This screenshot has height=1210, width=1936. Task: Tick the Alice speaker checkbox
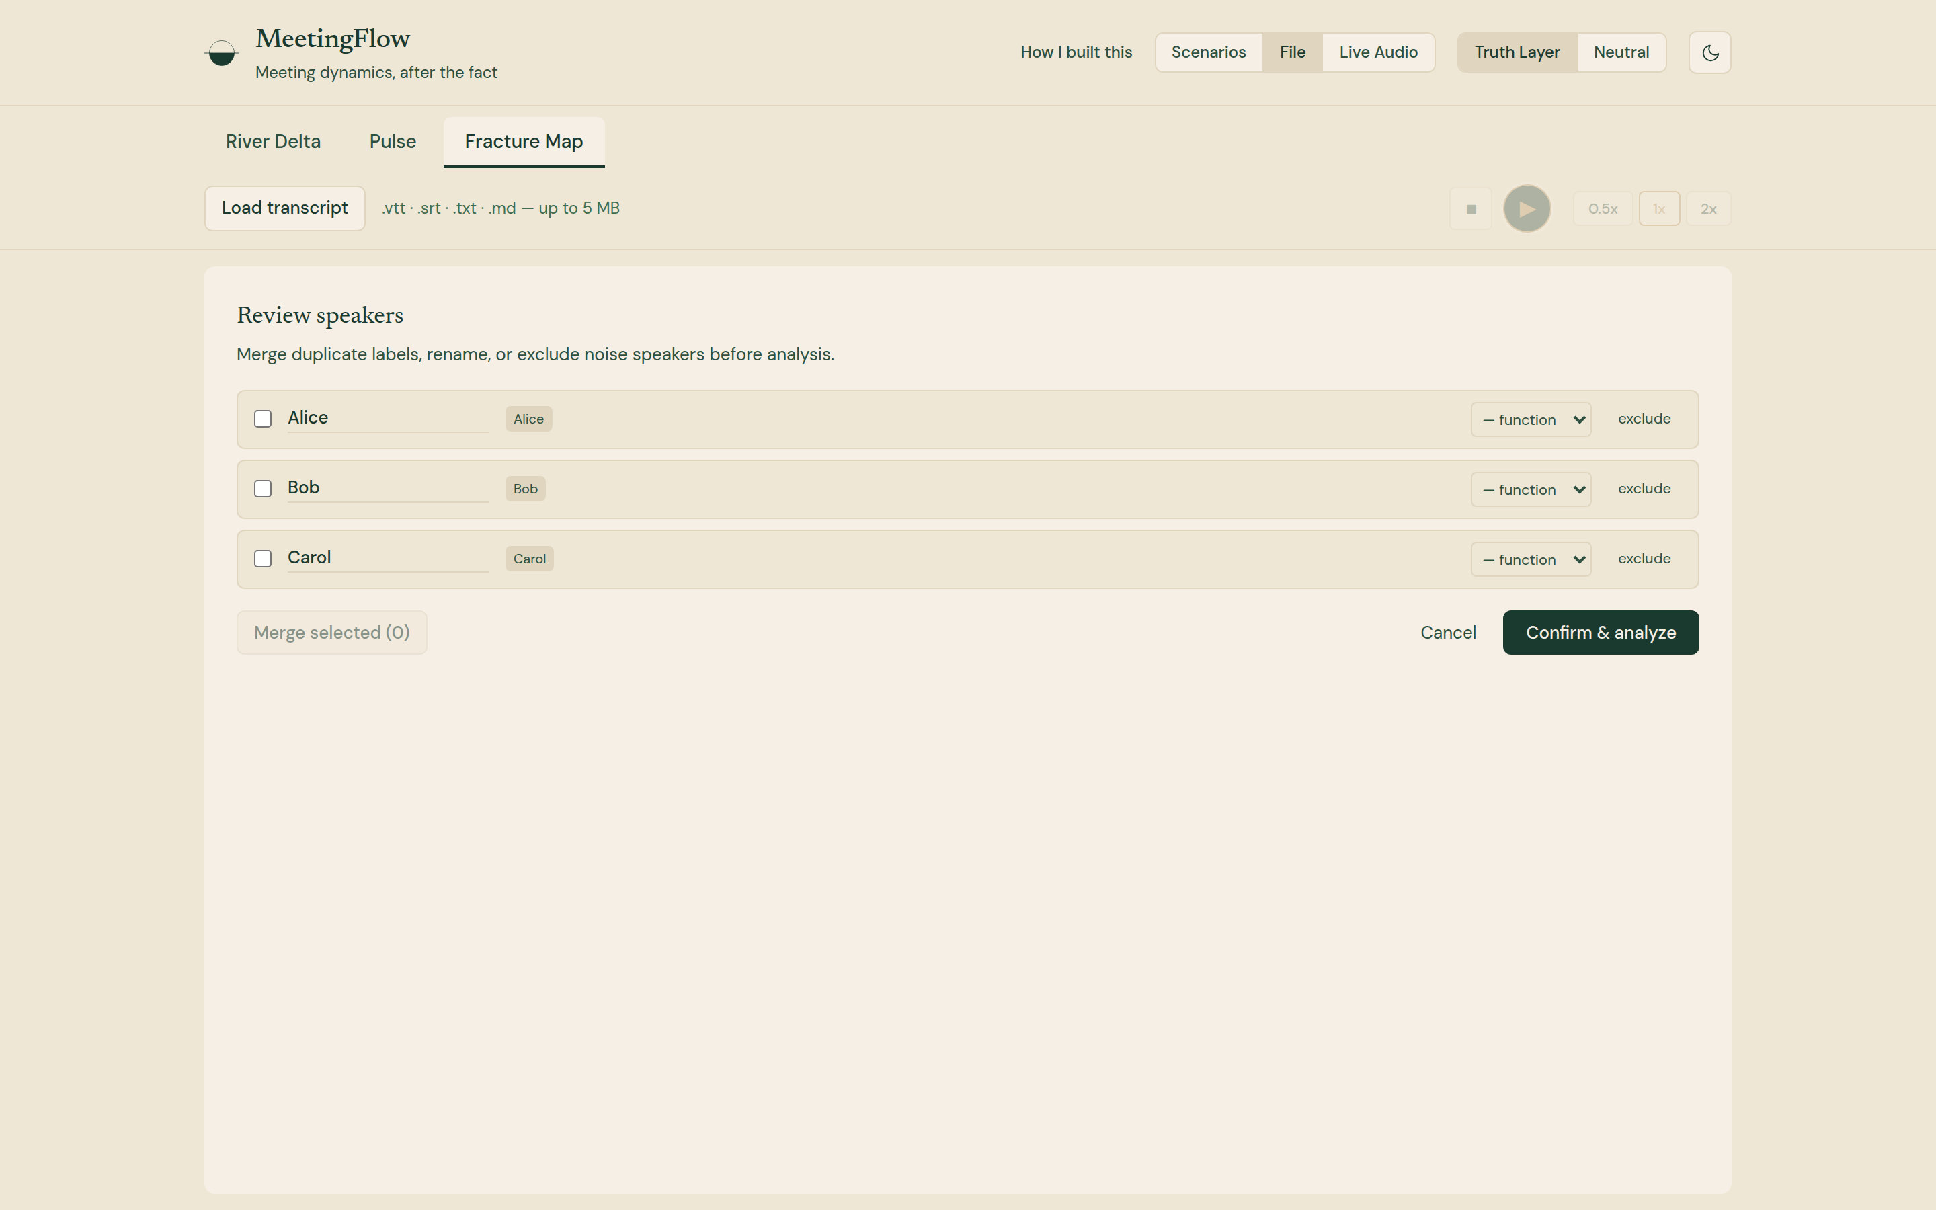pyautogui.click(x=262, y=419)
